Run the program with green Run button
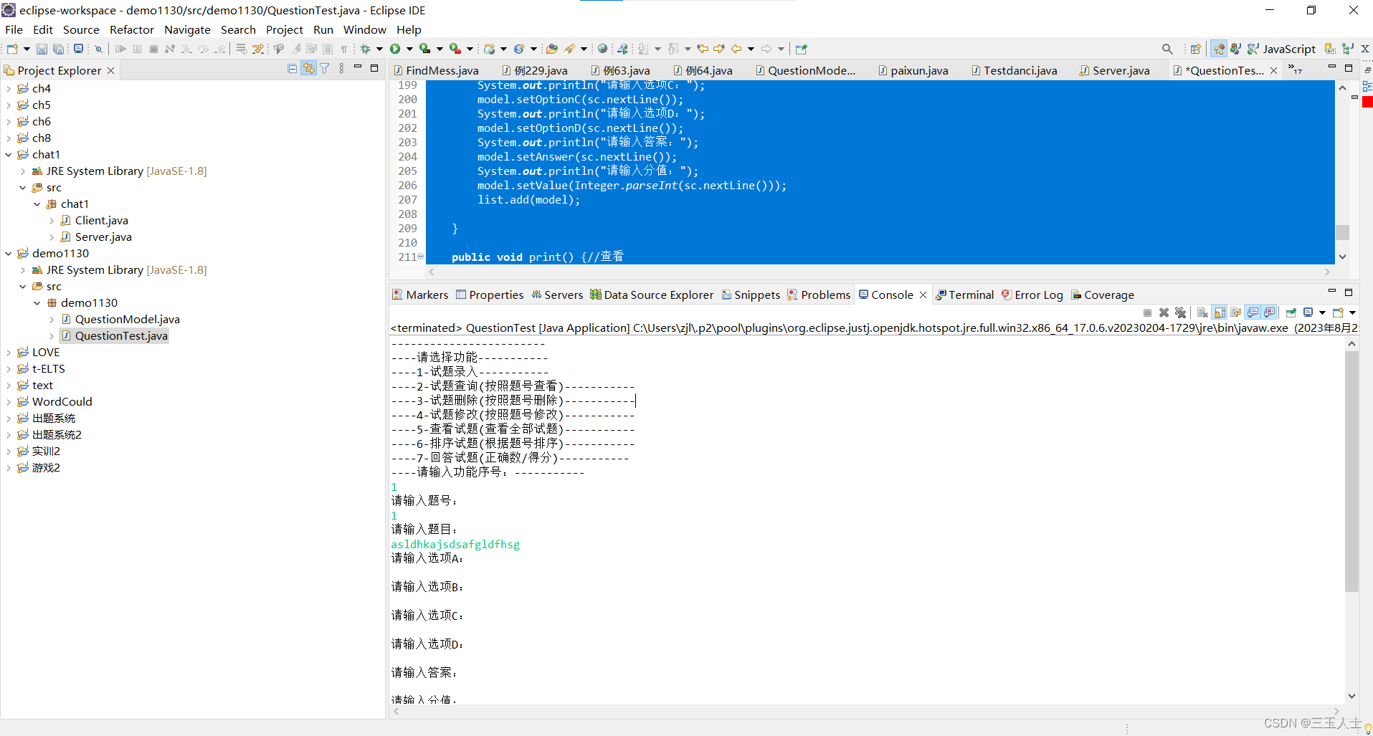Screen dimensions: 1373x736 point(395,49)
